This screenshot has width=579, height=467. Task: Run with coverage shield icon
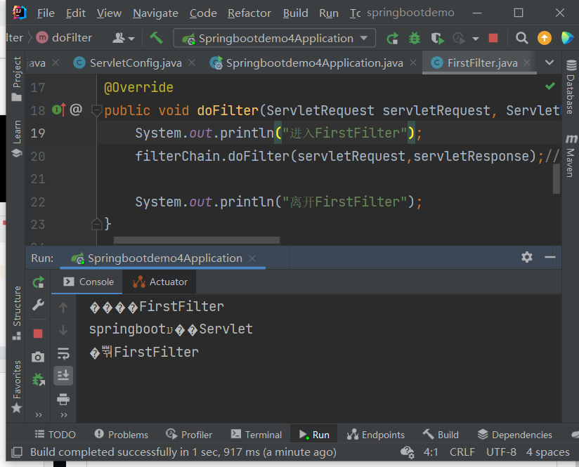click(x=437, y=38)
